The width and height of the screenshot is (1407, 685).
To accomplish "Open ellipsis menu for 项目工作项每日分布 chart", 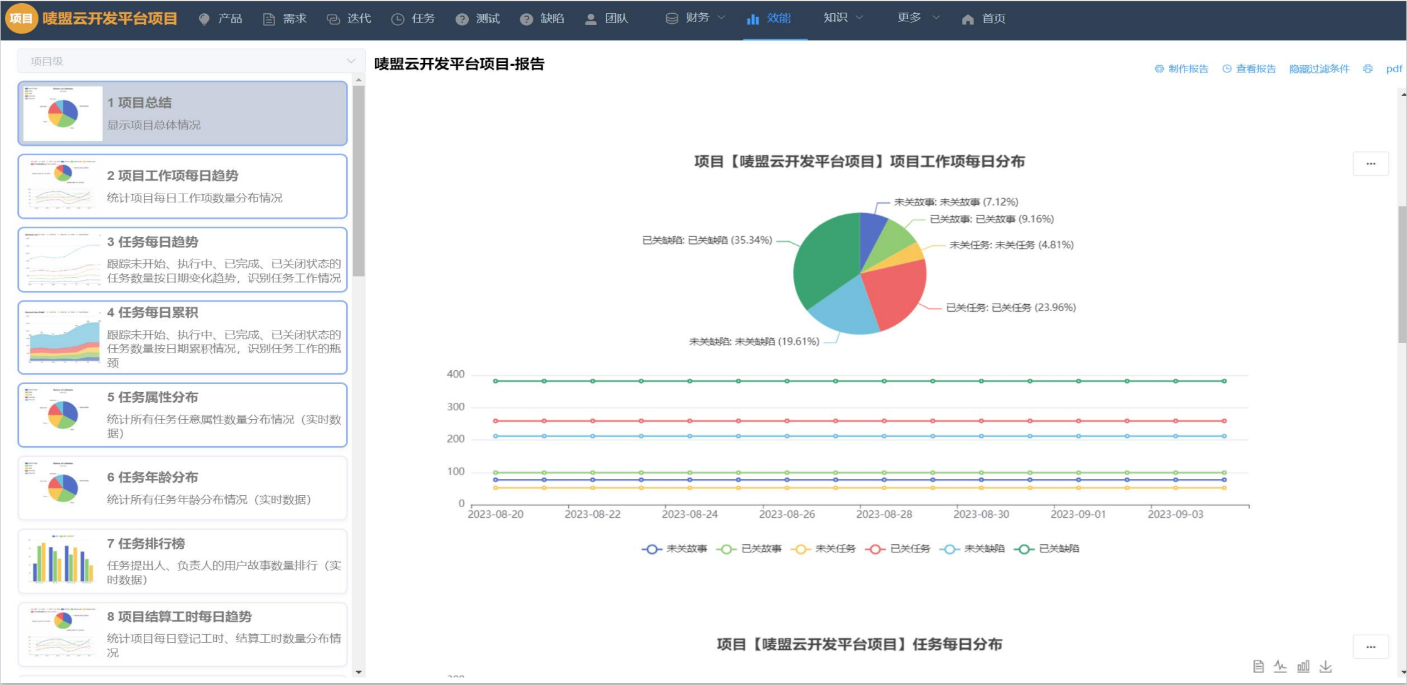I will point(1371,163).
